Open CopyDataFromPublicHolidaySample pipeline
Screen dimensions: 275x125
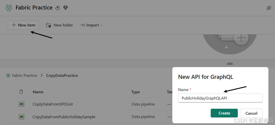click(64, 117)
